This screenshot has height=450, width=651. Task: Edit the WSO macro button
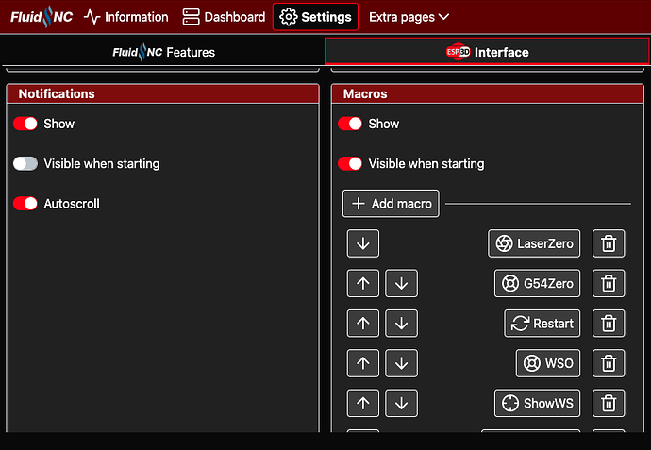[x=548, y=363]
